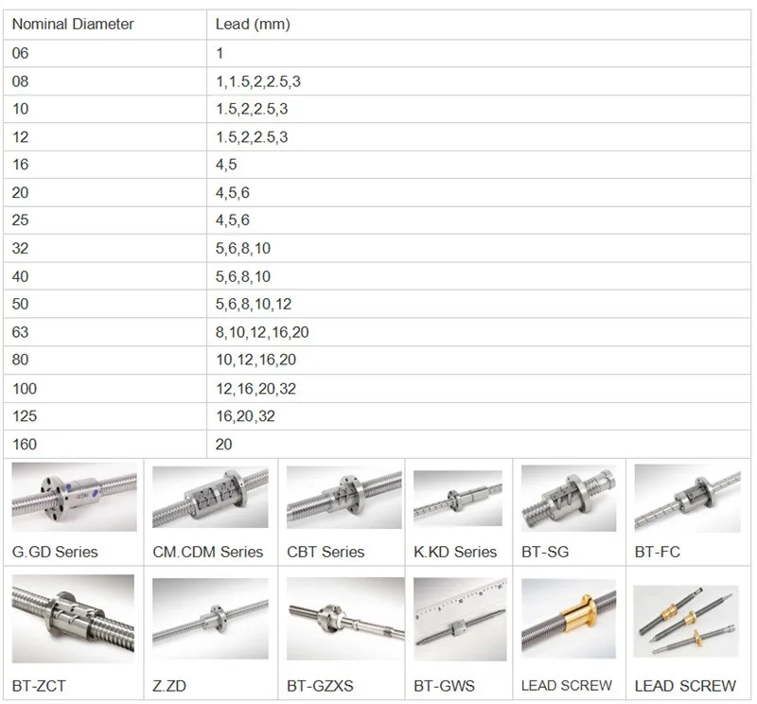Open the BT-ZCT ball screw image
Viewport: 757px width, 704px height.
[74, 619]
